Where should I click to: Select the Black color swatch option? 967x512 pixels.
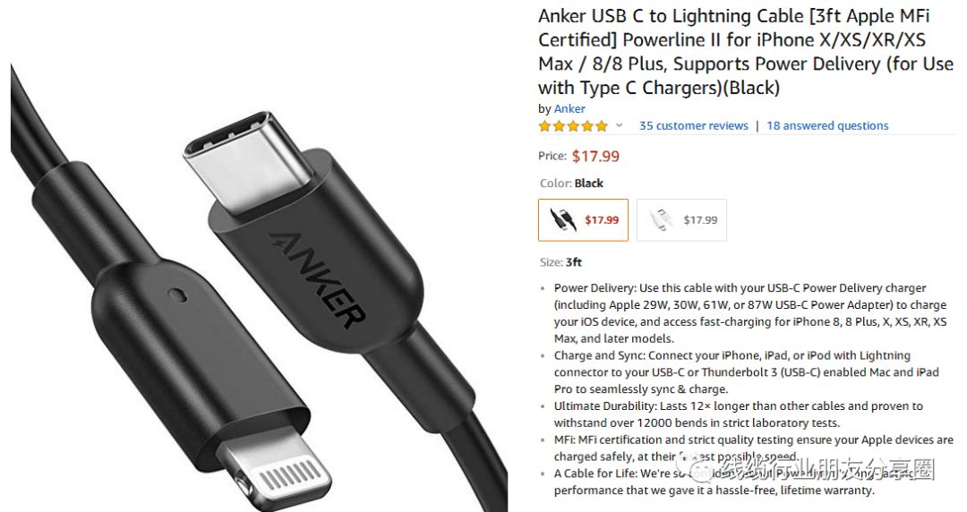point(583,219)
